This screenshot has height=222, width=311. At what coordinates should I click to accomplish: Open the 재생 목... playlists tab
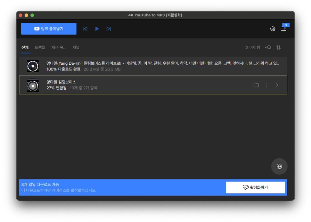point(58,48)
